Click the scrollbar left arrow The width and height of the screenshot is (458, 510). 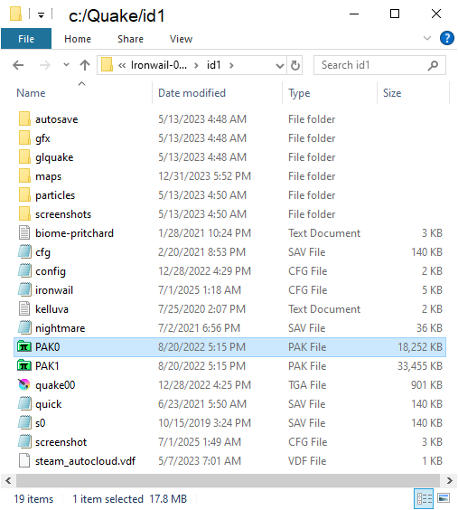point(8,480)
